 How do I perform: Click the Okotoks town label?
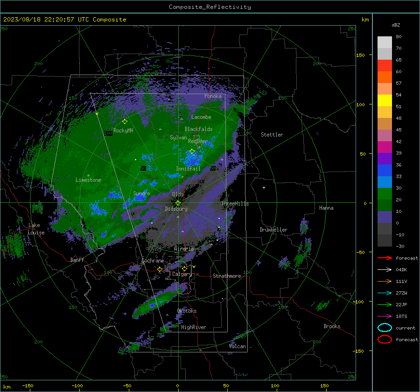[187, 311]
